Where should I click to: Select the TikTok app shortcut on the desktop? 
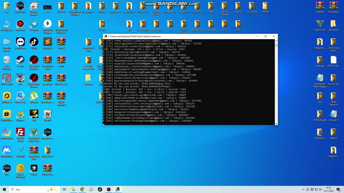point(34,44)
